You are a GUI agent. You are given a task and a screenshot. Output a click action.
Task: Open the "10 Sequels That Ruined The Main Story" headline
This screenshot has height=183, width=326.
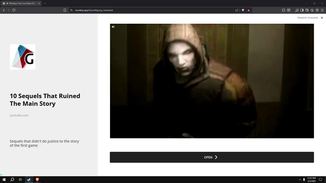pos(45,100)
